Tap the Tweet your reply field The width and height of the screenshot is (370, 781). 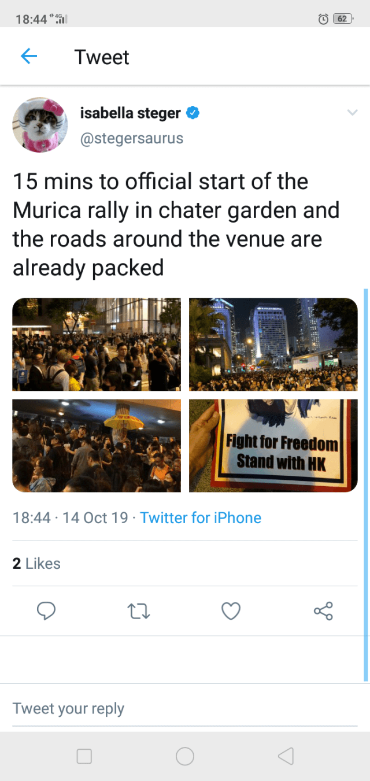185,708
